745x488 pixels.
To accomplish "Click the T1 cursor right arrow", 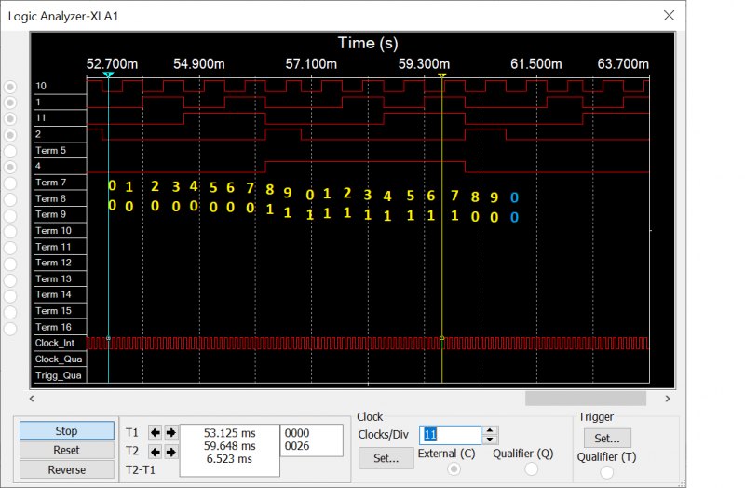I will pyautogui.click(x=170, y=432).
